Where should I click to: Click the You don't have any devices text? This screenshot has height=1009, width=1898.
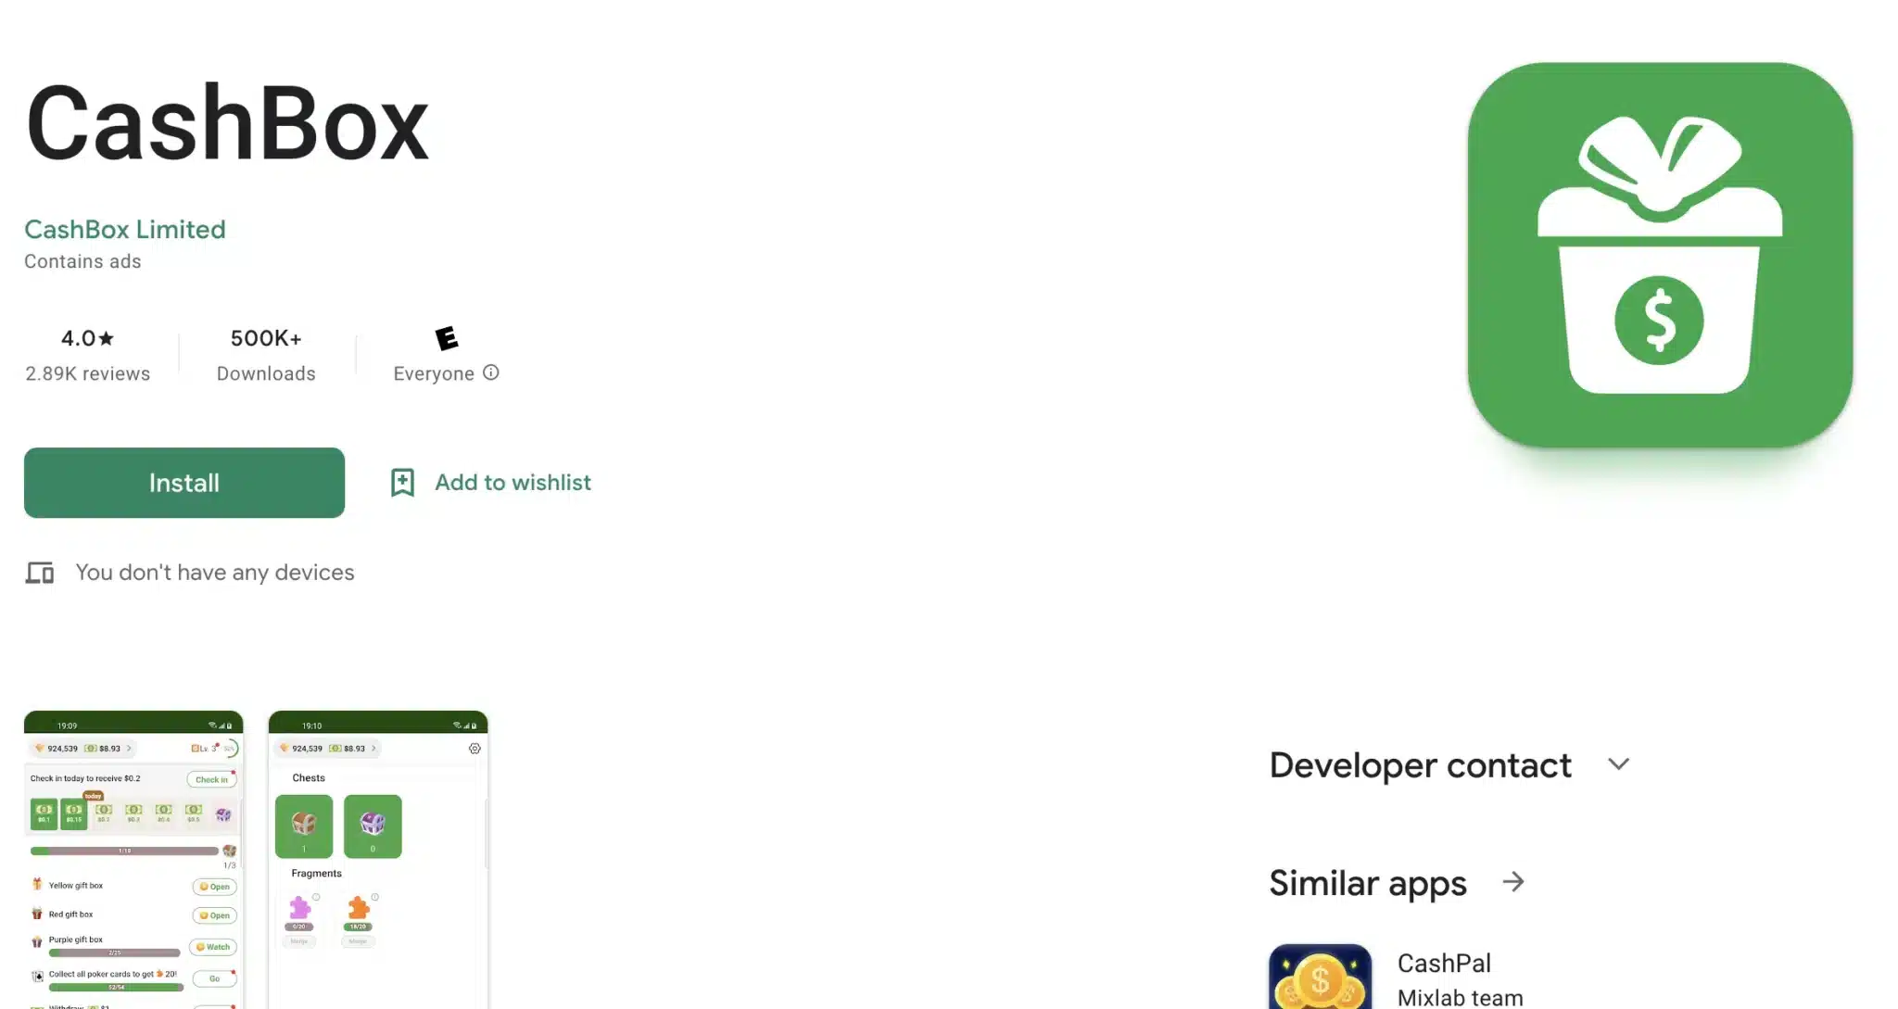pos(215,573)
